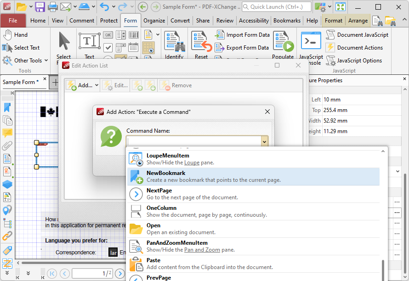Click the Save icon in title bar
Image resolution: width=409 pixels, height=281 pixels.
point(40,7)
